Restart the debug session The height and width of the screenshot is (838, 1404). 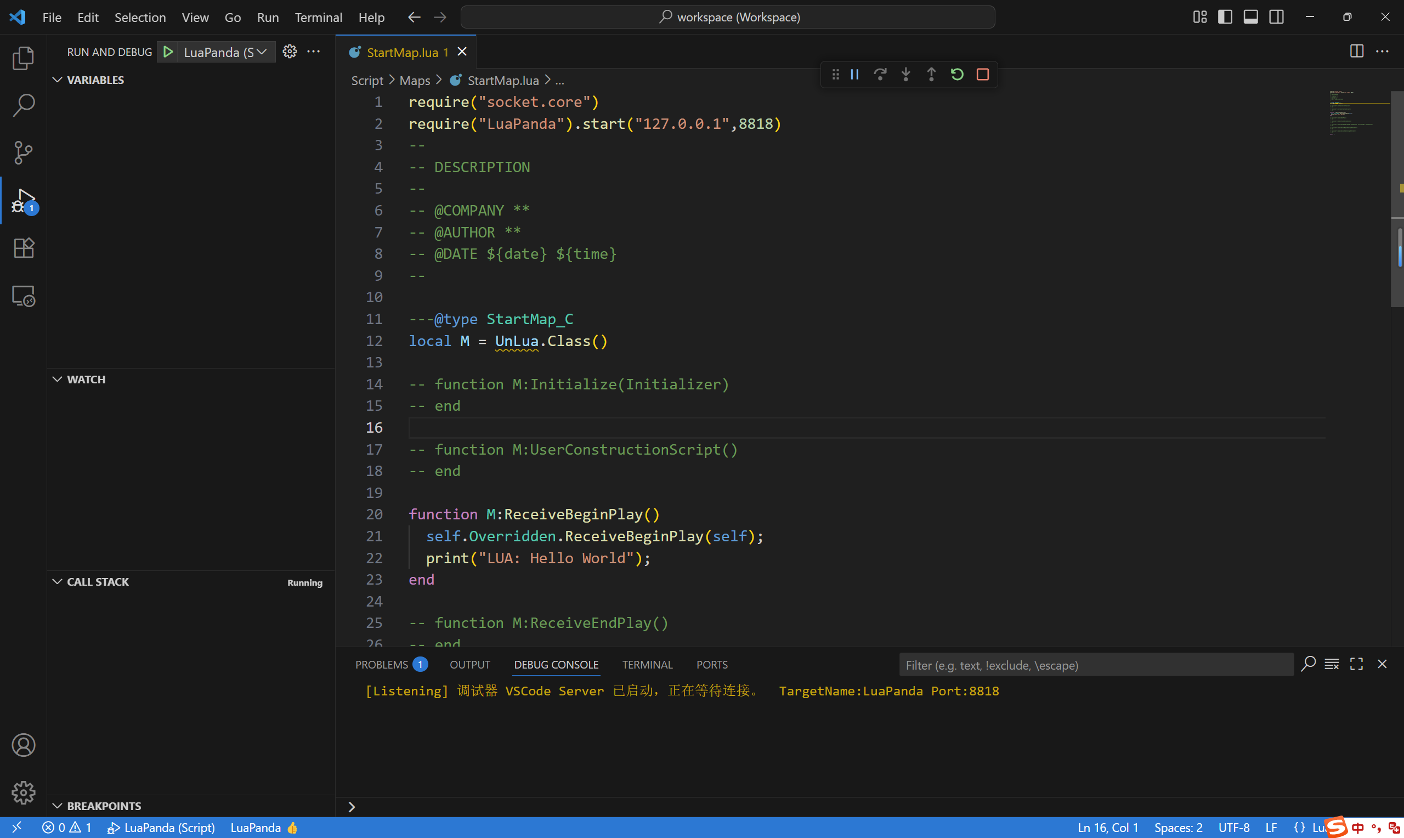point(957,75)
